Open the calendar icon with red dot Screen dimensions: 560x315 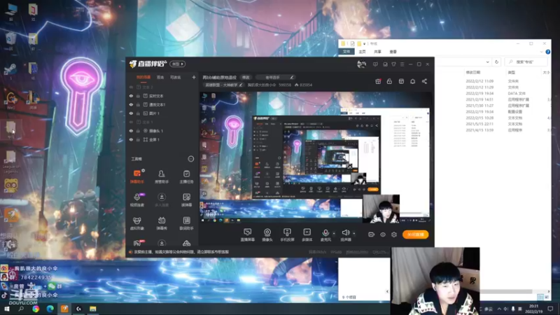tap(378, 81)
